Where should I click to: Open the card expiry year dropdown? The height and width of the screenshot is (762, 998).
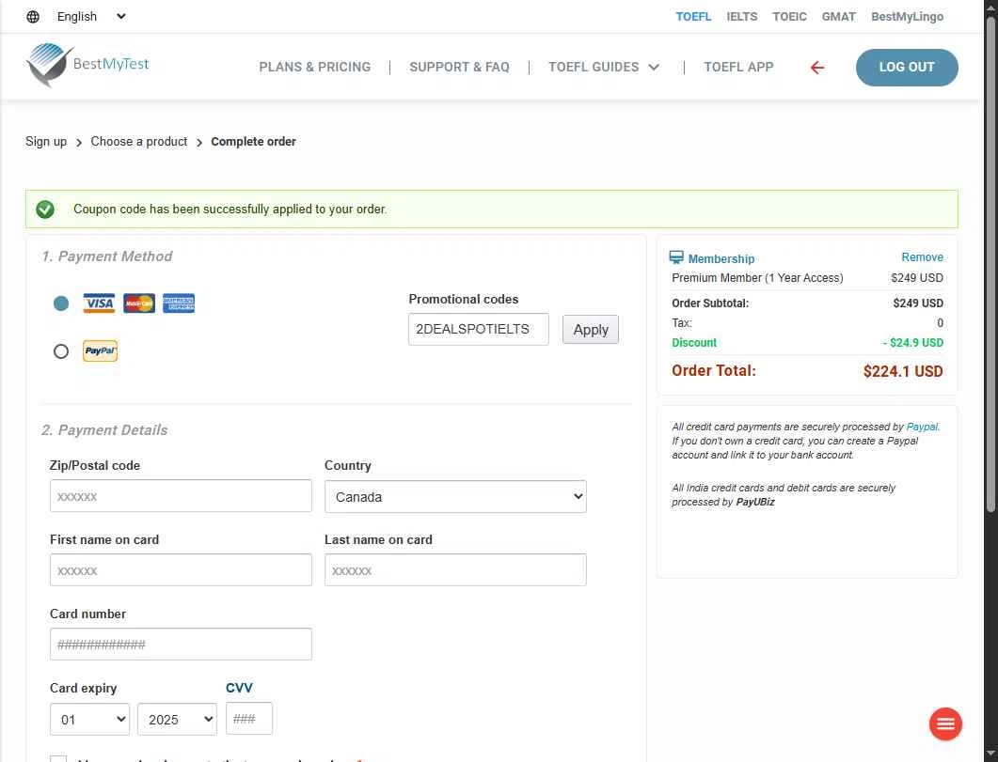[x=177, y=720]
